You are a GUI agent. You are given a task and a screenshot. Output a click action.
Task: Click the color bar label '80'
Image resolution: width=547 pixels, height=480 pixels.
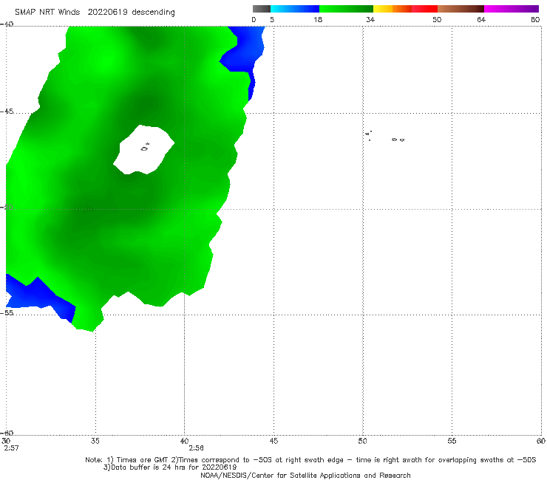[535, 20]
